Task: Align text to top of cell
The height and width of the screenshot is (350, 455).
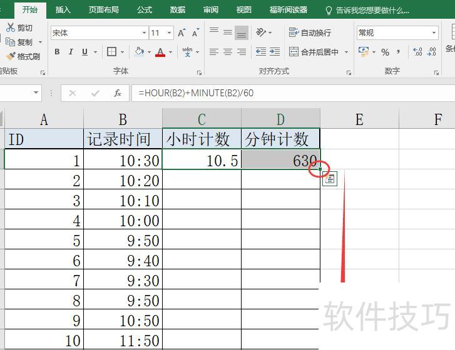Action: coord(214,30)
